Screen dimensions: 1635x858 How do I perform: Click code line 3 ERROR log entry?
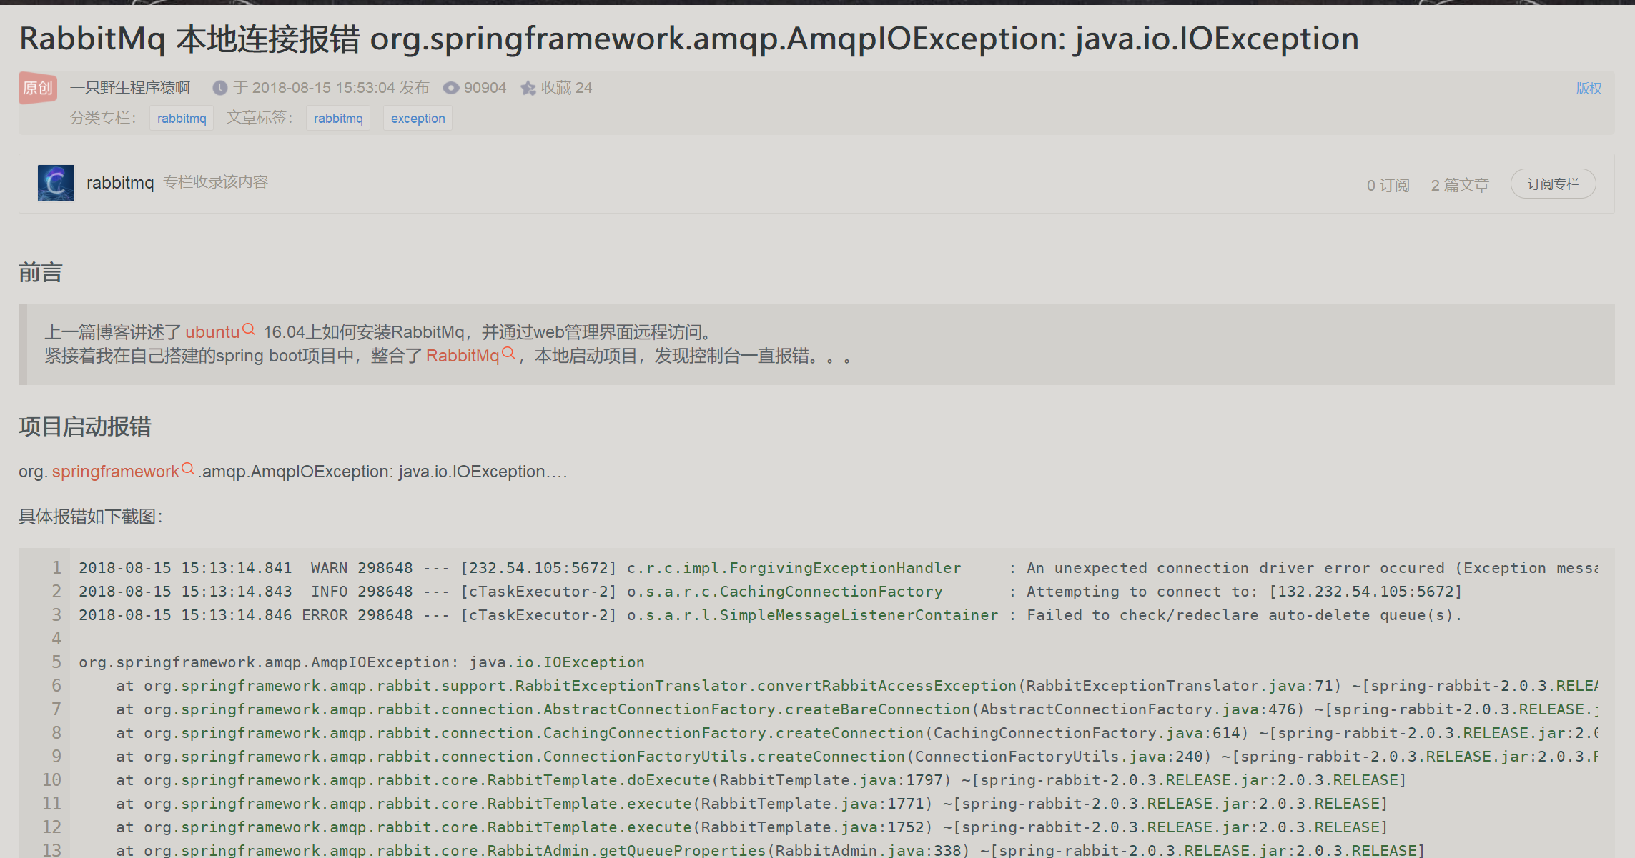pos(771,615)
